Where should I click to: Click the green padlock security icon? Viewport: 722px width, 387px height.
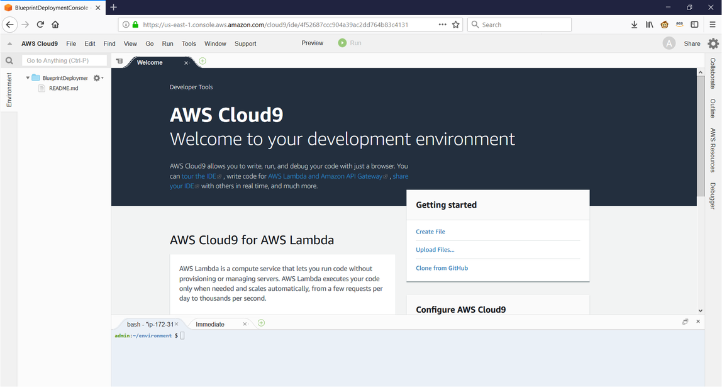coord(135,25)
